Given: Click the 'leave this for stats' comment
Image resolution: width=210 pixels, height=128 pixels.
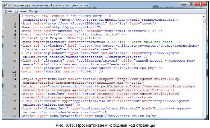Looking at the screenshot, I should (x=151, y=42).
